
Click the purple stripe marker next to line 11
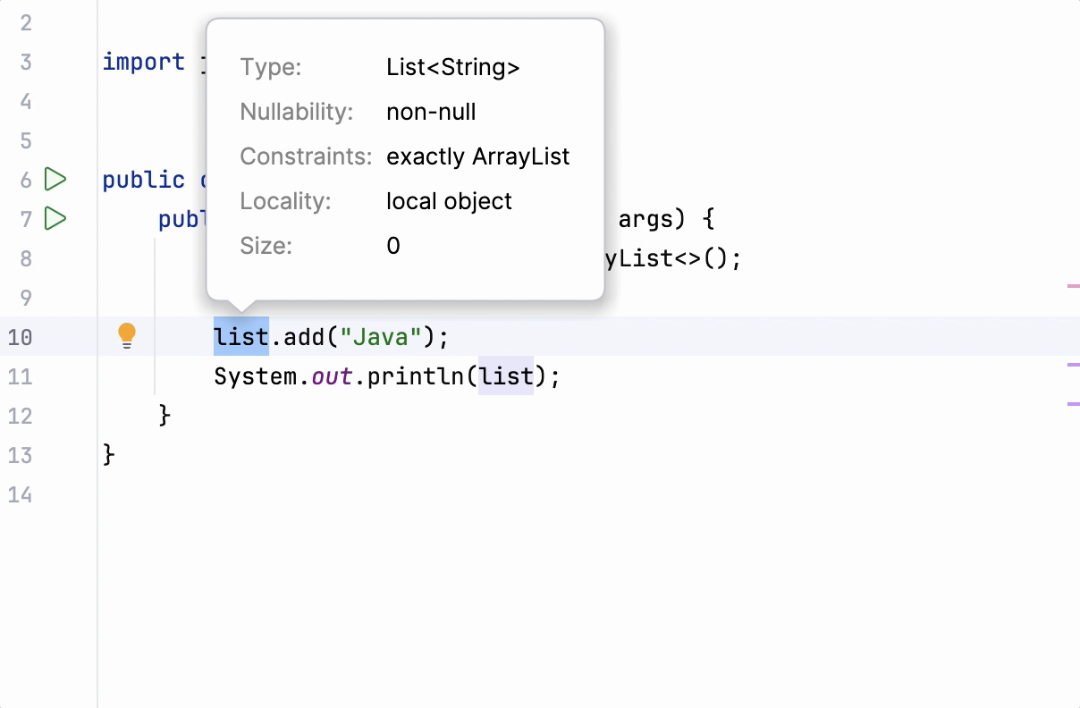1075,364
